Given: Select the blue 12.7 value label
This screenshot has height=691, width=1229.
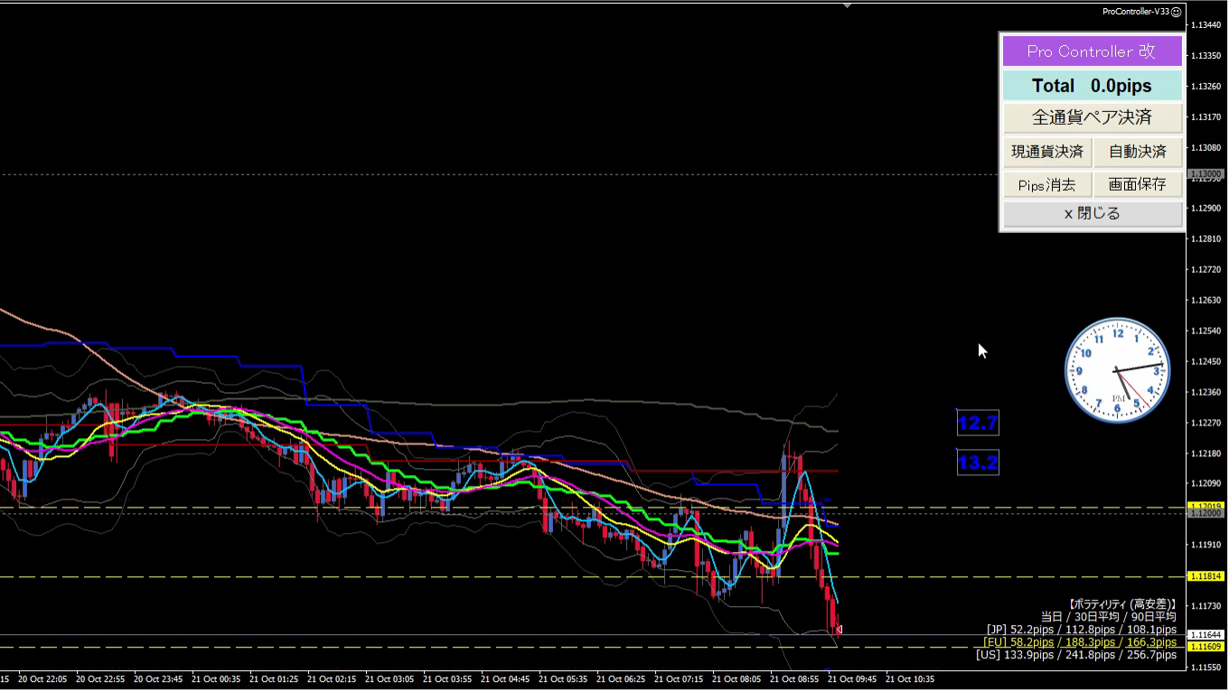Looking at the screenshot, I should (x=978, y=423).
